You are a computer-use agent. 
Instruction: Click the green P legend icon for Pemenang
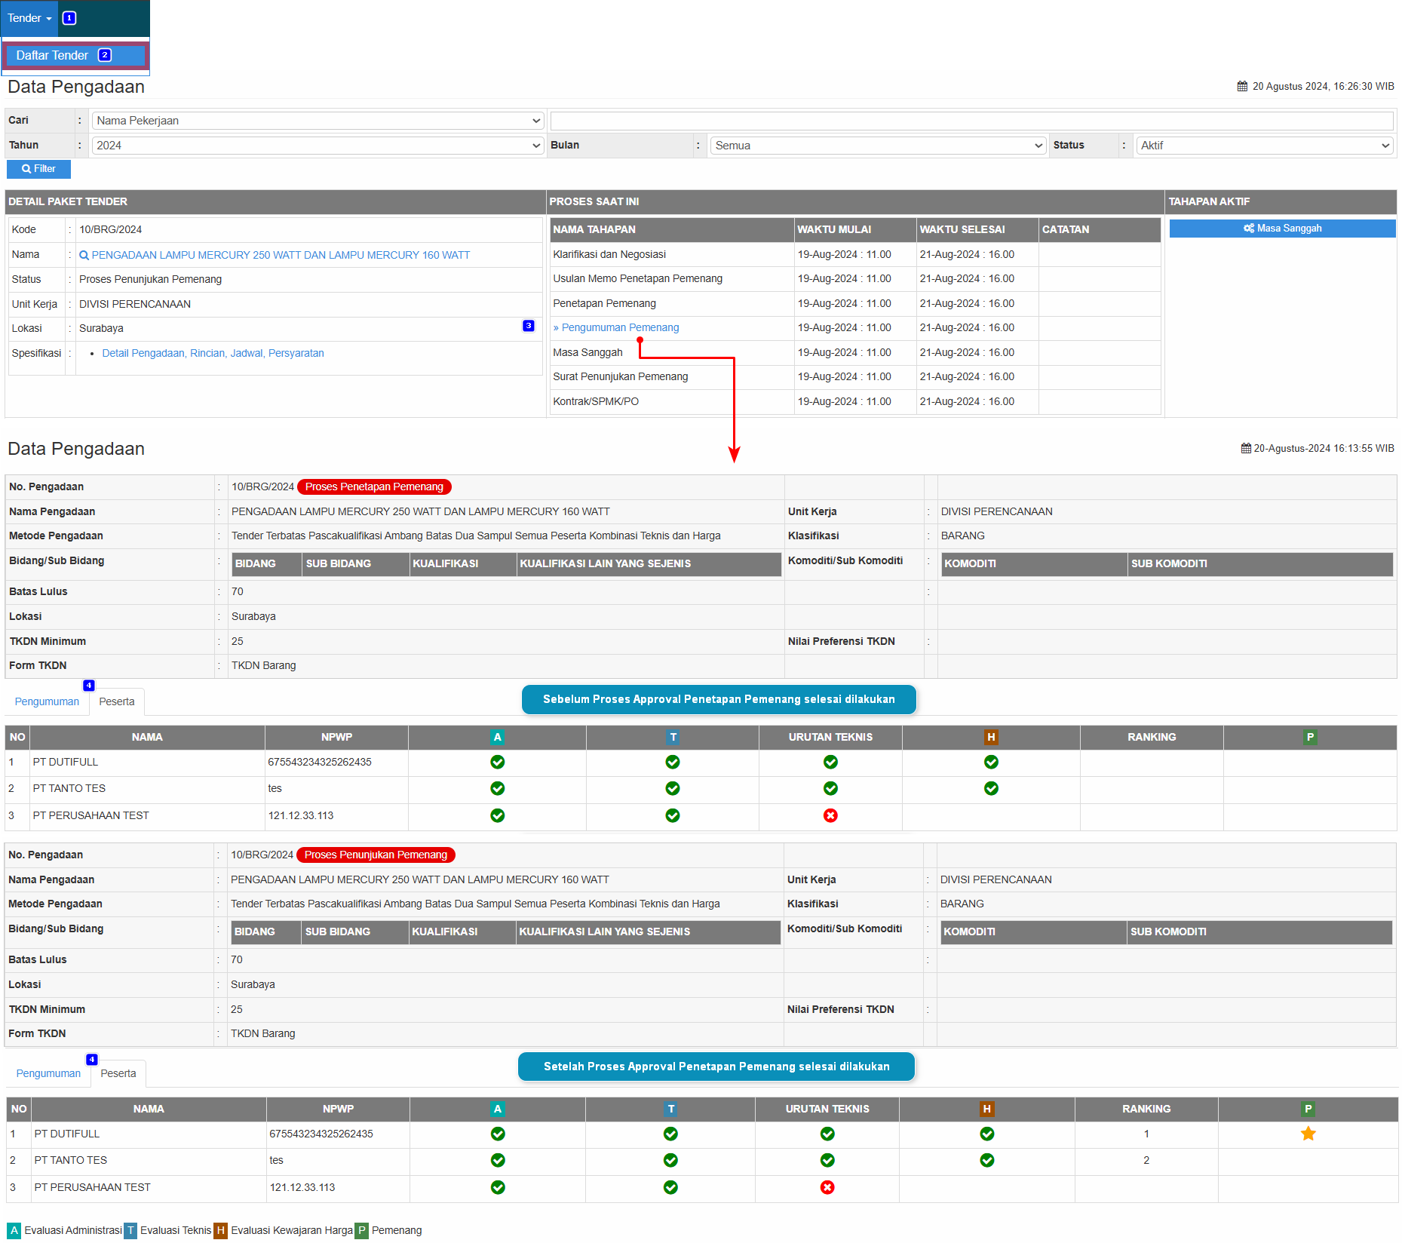click(x=362, y=1230)
